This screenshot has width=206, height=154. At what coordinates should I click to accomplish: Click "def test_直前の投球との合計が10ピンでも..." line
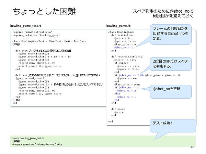point(58,75)
